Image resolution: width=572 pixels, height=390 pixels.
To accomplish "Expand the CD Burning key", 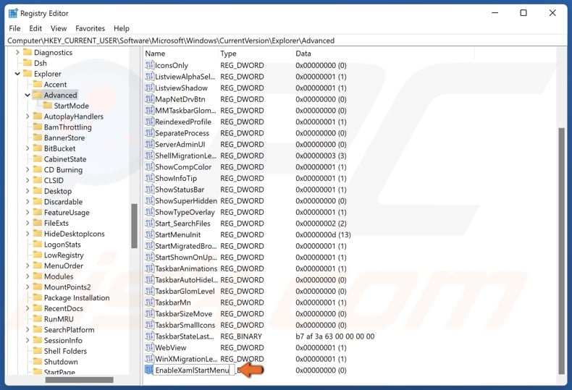I will 28,170.
